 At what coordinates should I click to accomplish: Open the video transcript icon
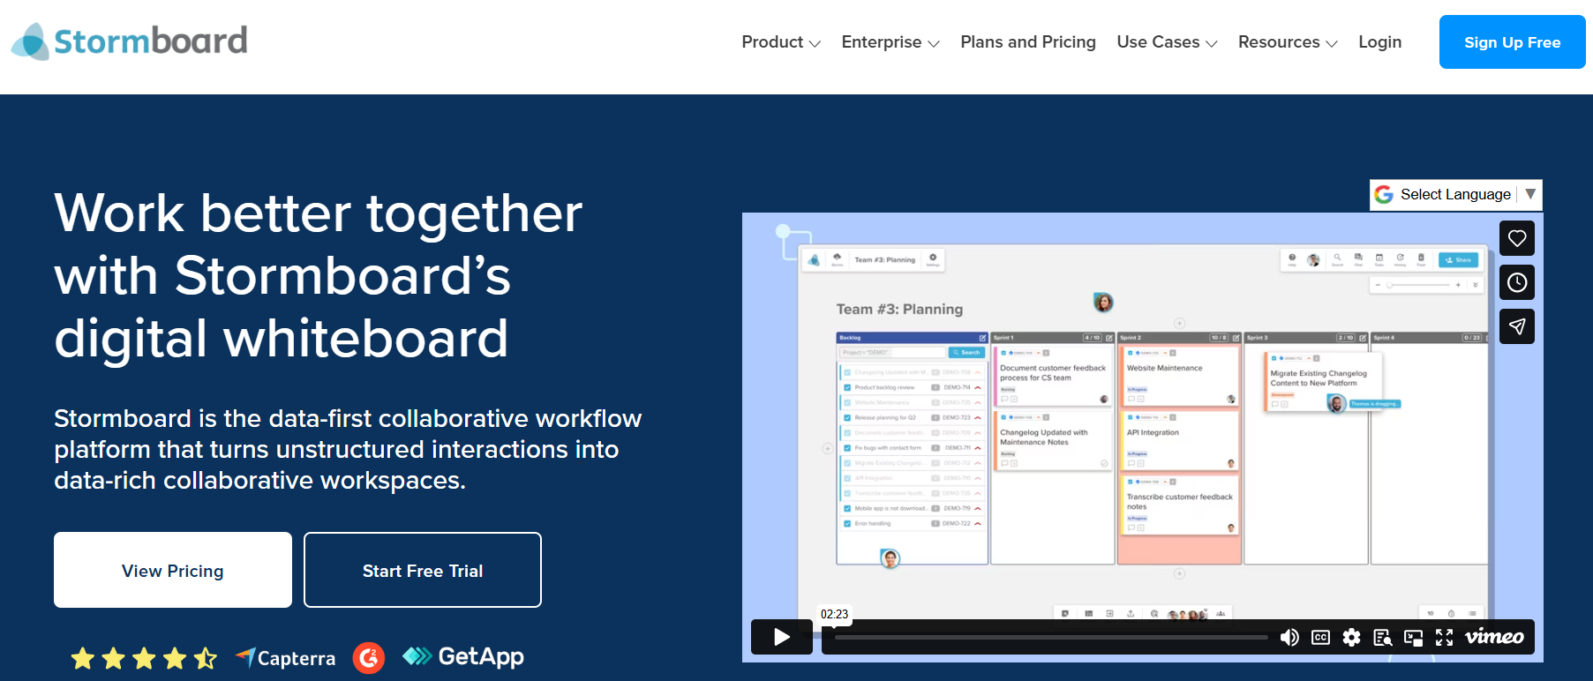click(x=1382, y=637)
